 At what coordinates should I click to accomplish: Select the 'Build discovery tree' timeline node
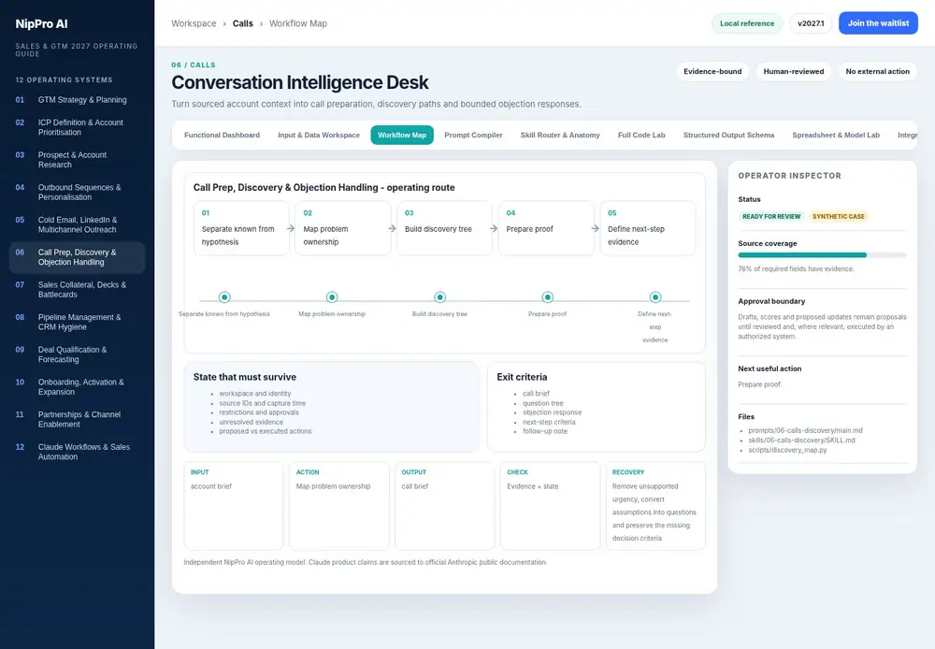(440, 297)
